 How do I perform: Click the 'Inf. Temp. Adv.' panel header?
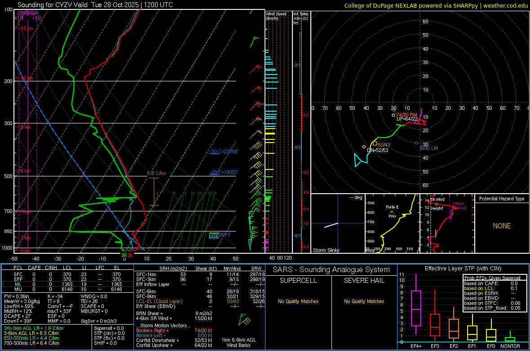[301, 18]
